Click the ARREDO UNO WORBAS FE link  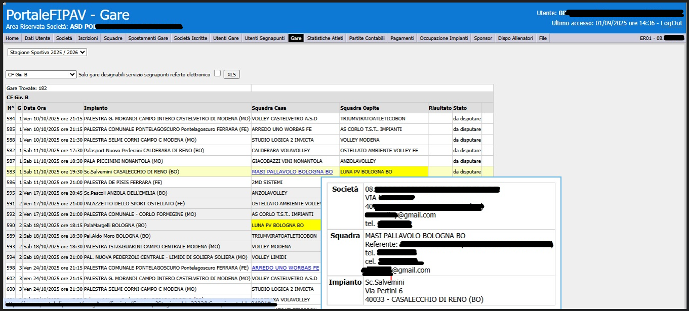click(x=286, y=268)
